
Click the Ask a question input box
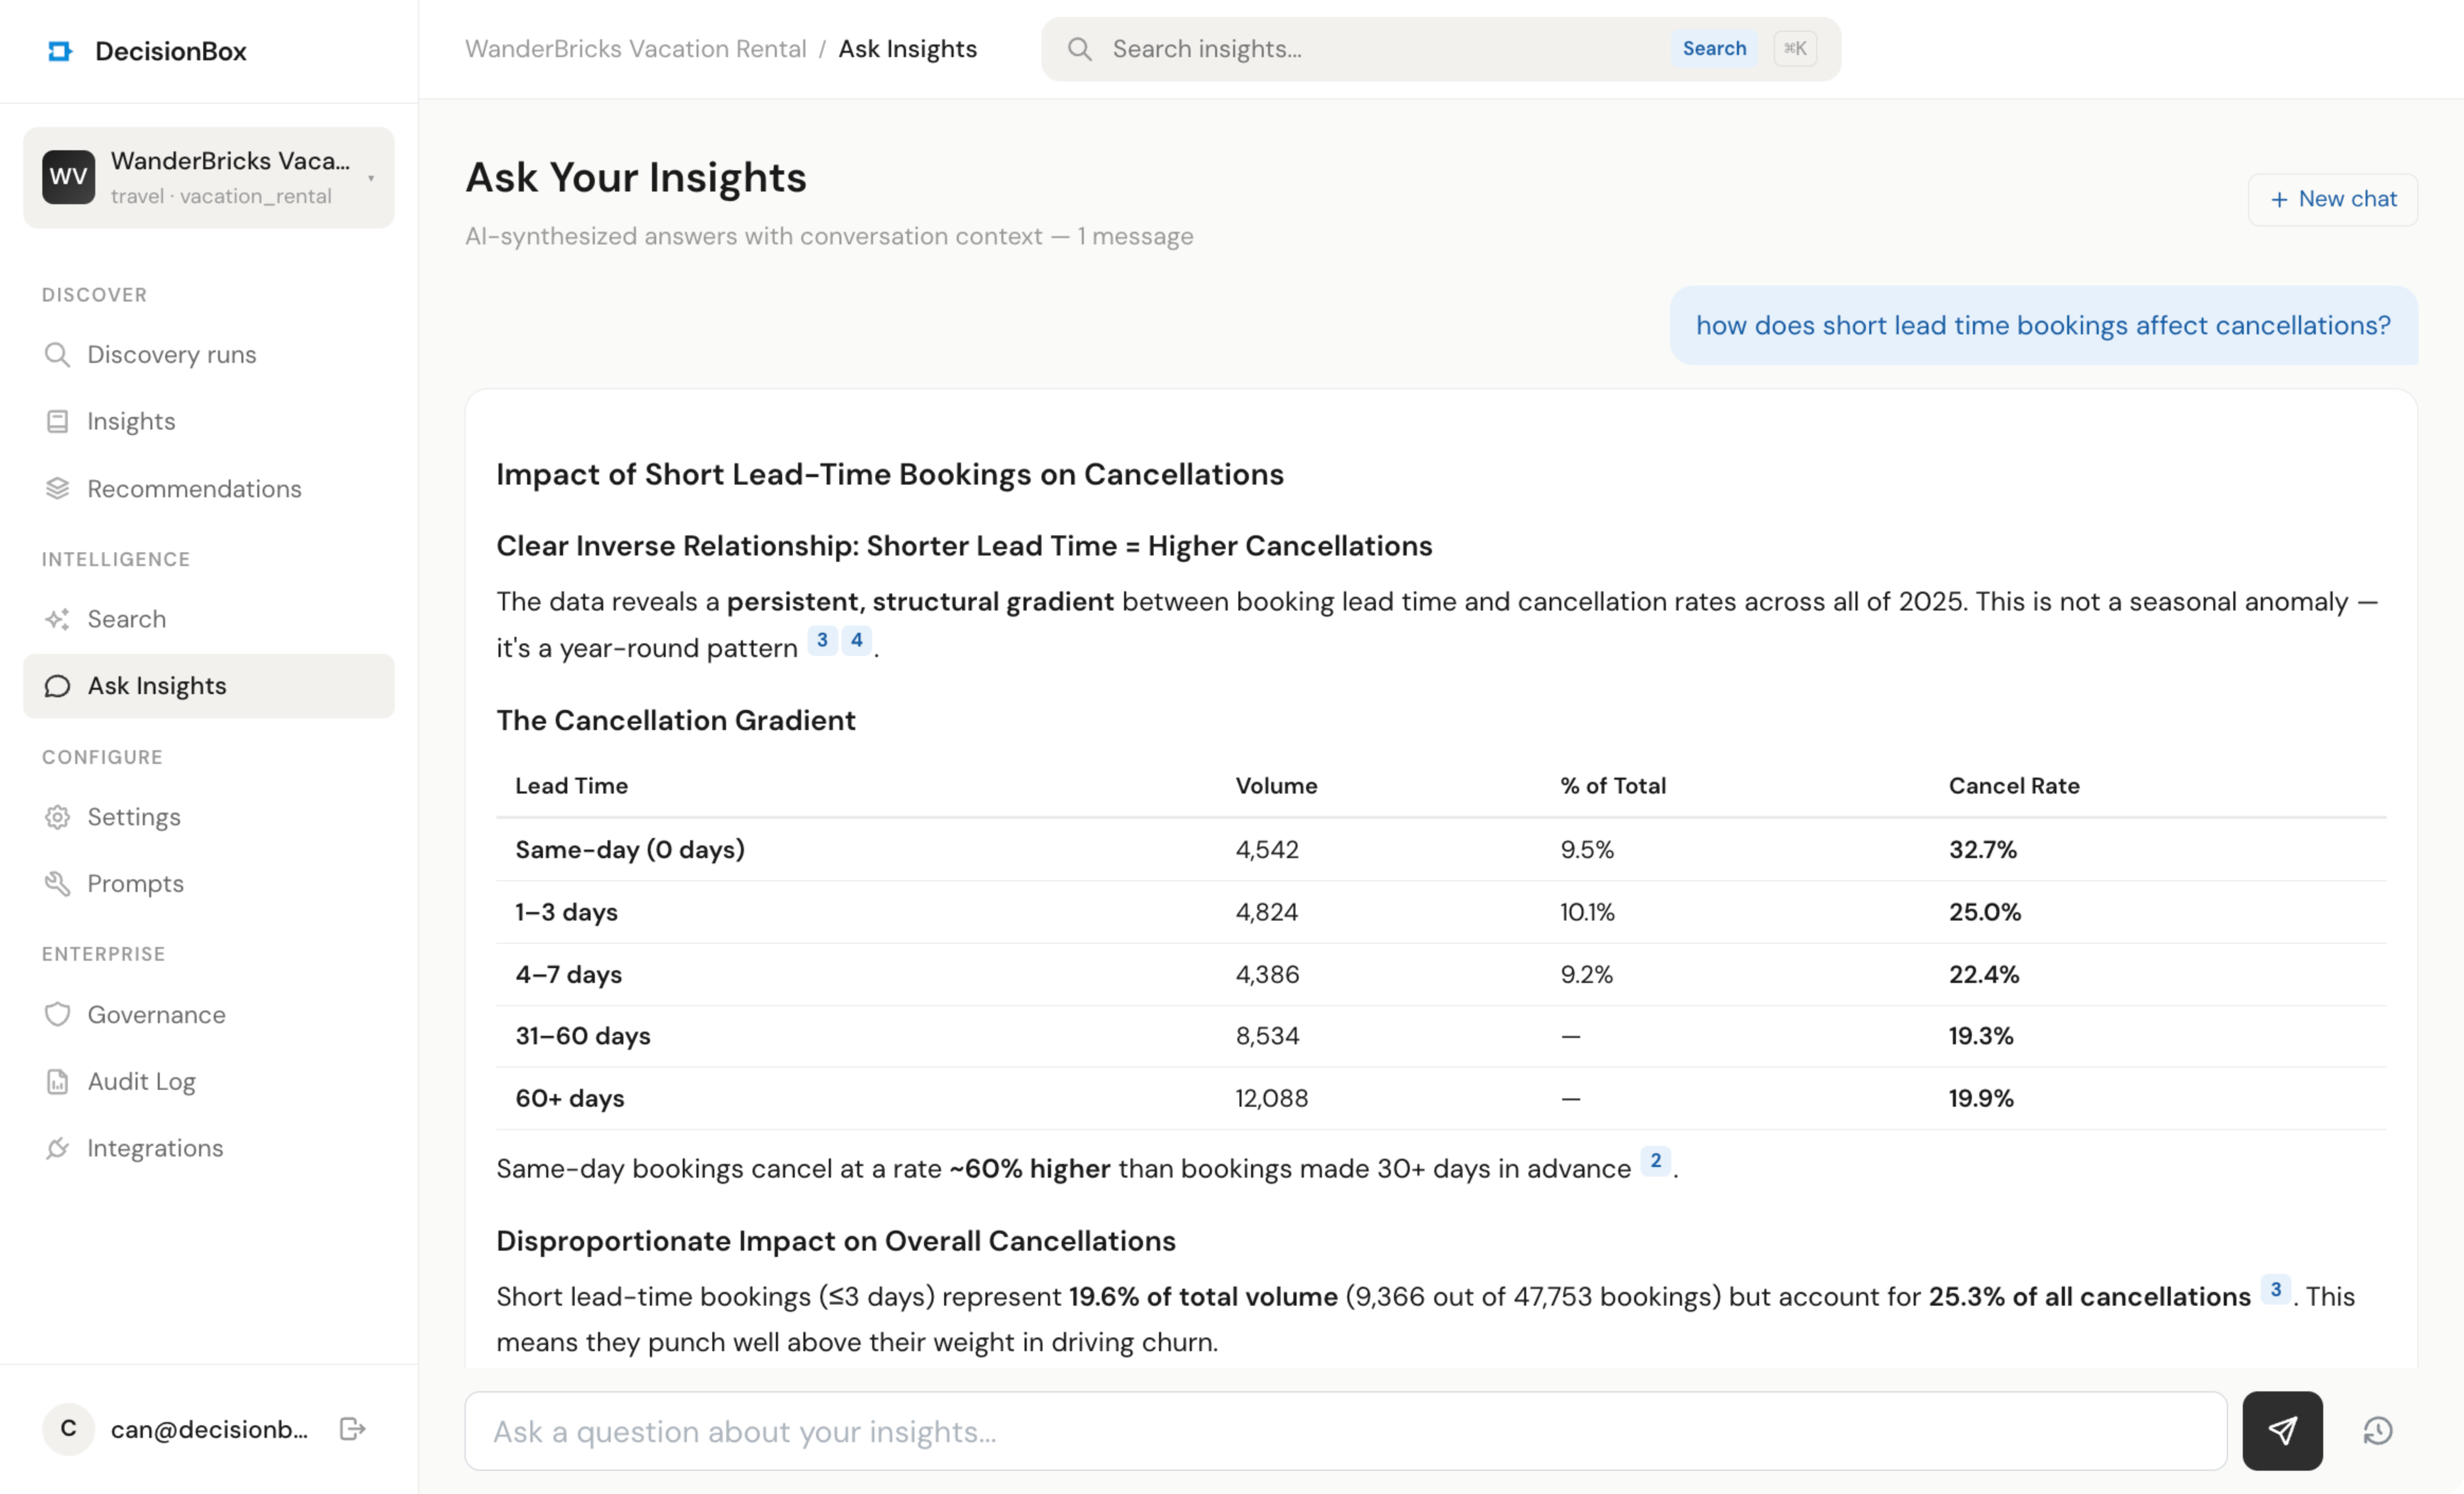click(x=1345, y=1431)
